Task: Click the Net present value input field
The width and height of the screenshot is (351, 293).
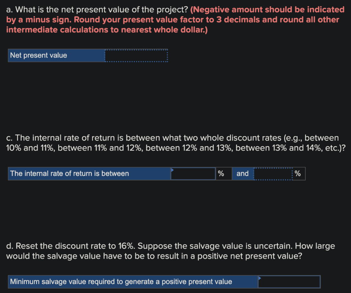Action: pos(136,55)
